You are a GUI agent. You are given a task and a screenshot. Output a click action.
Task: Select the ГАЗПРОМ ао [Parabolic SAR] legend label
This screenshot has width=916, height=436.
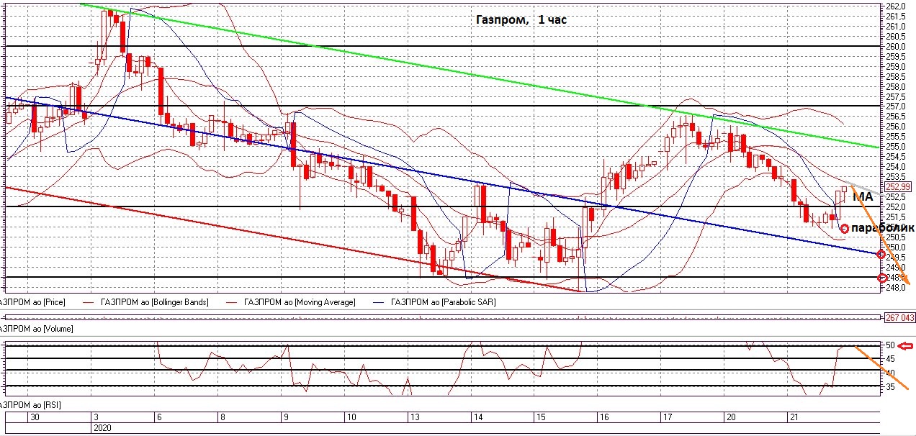(444, 302)
